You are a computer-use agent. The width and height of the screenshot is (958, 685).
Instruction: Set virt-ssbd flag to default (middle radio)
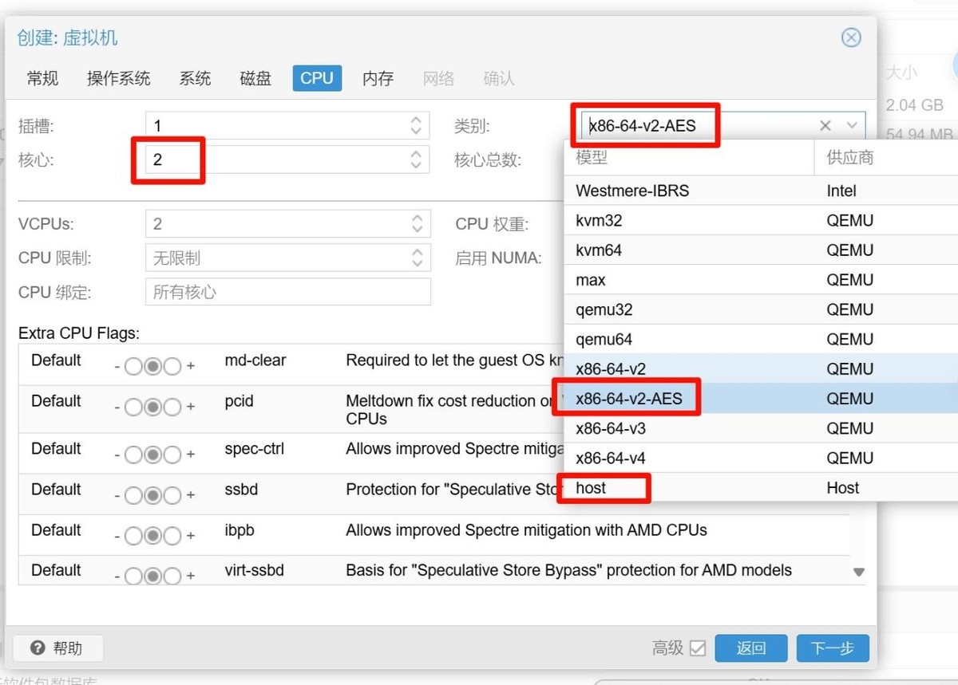[x=152, y=576]
